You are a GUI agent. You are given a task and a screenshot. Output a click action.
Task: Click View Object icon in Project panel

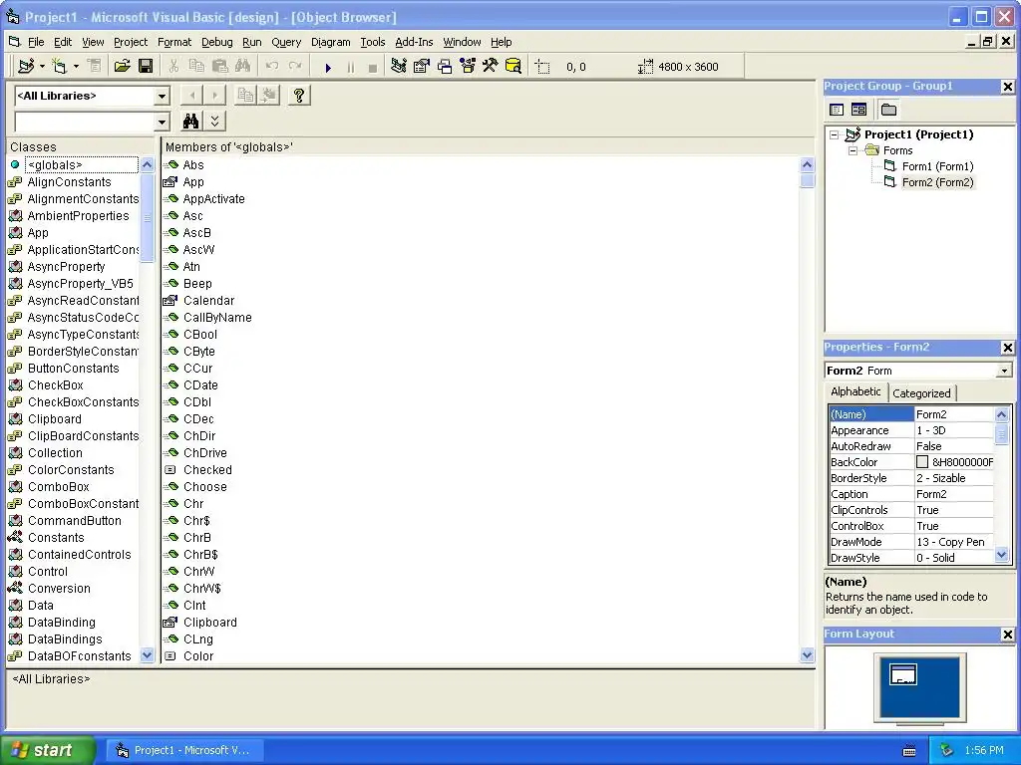[858, 110]
